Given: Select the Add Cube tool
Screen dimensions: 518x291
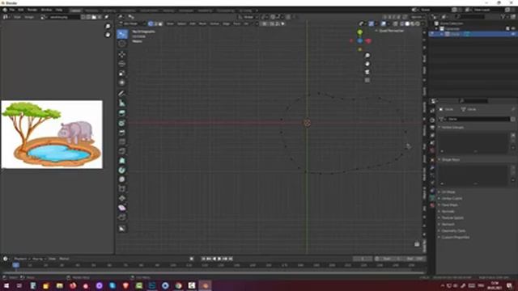Looking at the screenshot, I should pyautogui.click(x=122, y=113).
